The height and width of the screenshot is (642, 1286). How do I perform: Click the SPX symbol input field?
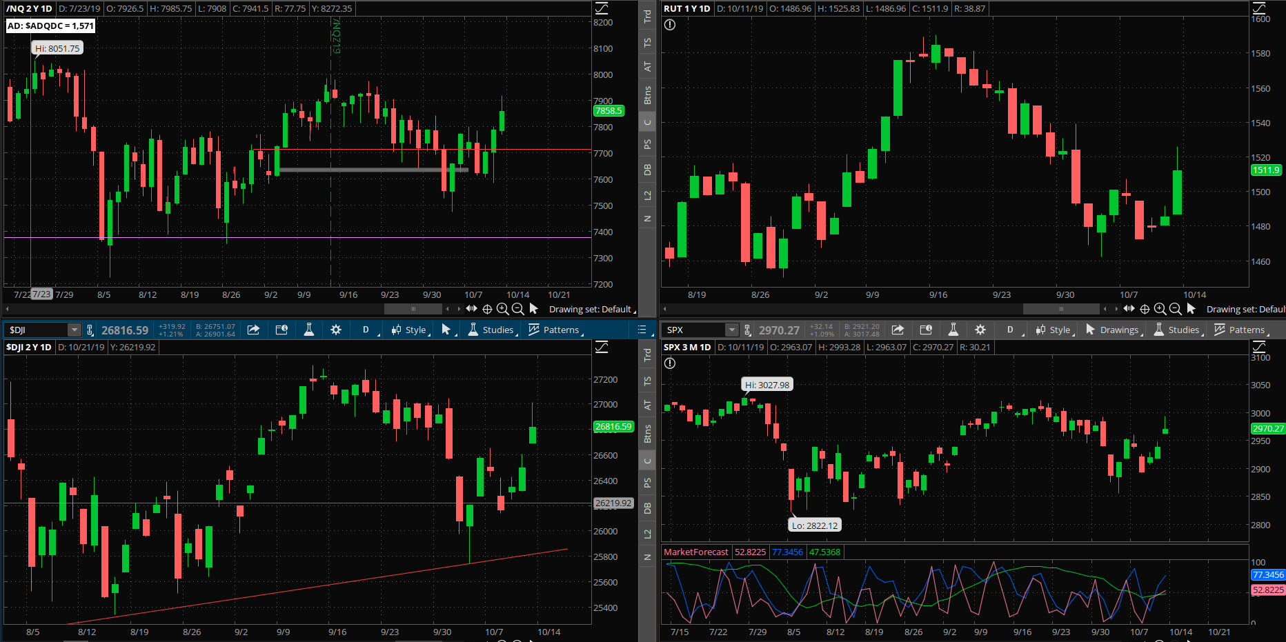click(x=694, y=330)
